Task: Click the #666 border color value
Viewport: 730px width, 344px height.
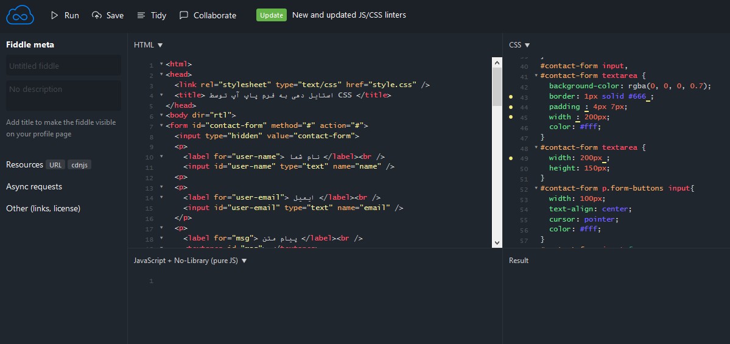Action: click(x=637, y=96)
